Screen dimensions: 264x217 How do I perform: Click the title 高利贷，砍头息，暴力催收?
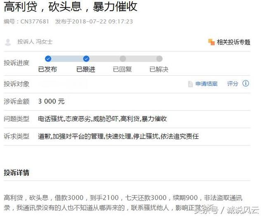coord(71,7)
